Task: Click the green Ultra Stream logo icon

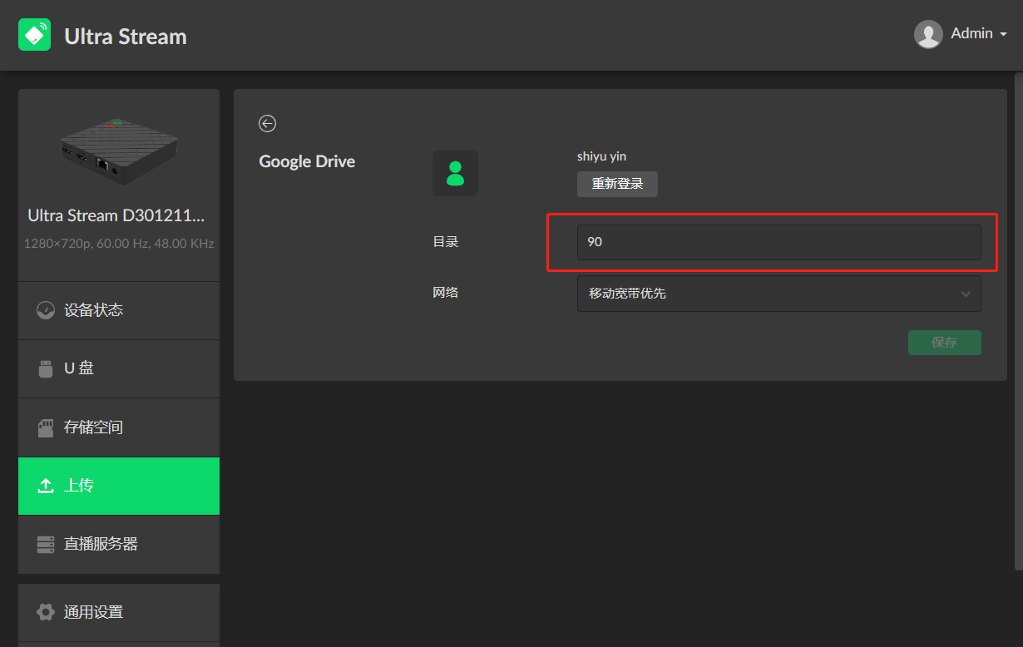Action: [34, 35]
